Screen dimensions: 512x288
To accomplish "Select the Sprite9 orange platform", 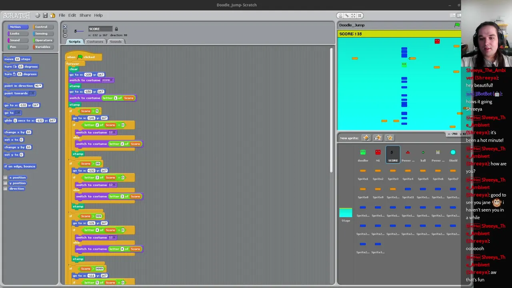I will (x=378, y=192).
